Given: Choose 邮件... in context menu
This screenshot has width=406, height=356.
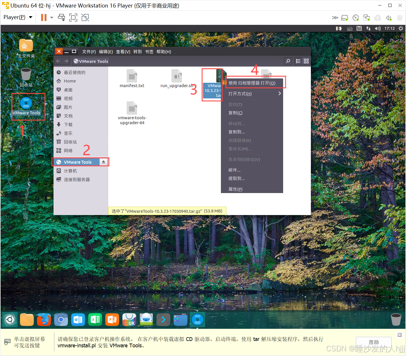Looking at the screenshot, I should click(x=252, y=170).
